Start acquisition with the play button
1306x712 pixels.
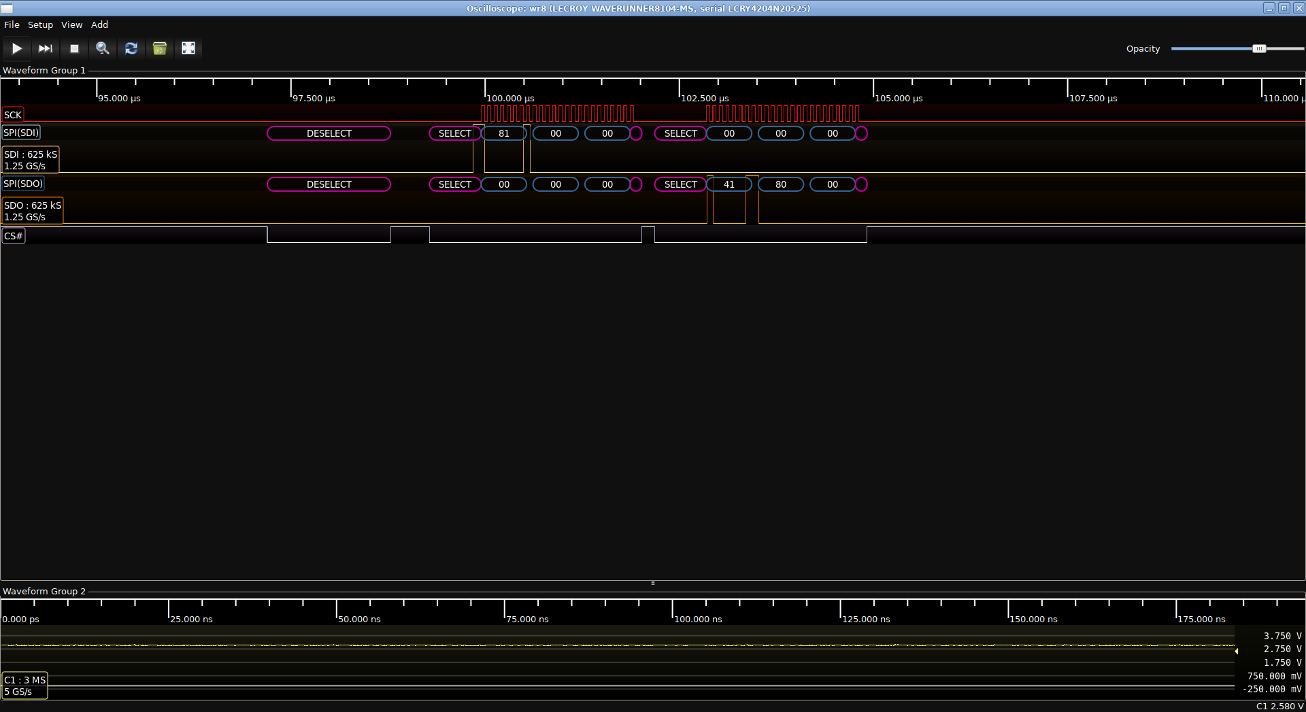(x=17, y=48)
